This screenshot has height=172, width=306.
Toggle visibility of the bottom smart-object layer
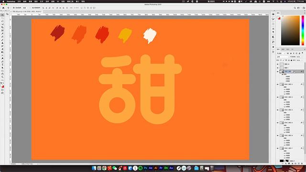tap(277, 148)
